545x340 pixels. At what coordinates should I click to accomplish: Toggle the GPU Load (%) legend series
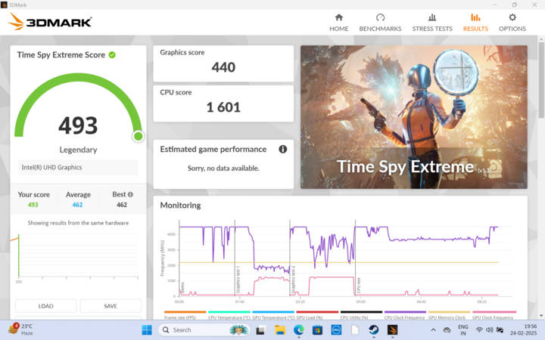pos(316,315)
